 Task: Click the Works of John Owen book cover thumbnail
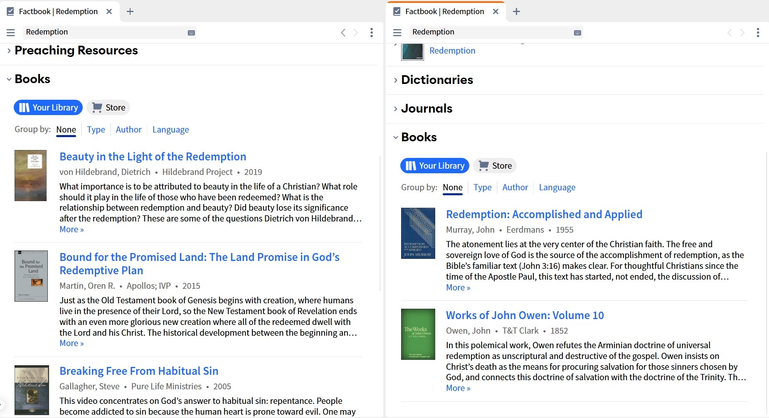tap(418, 334)
